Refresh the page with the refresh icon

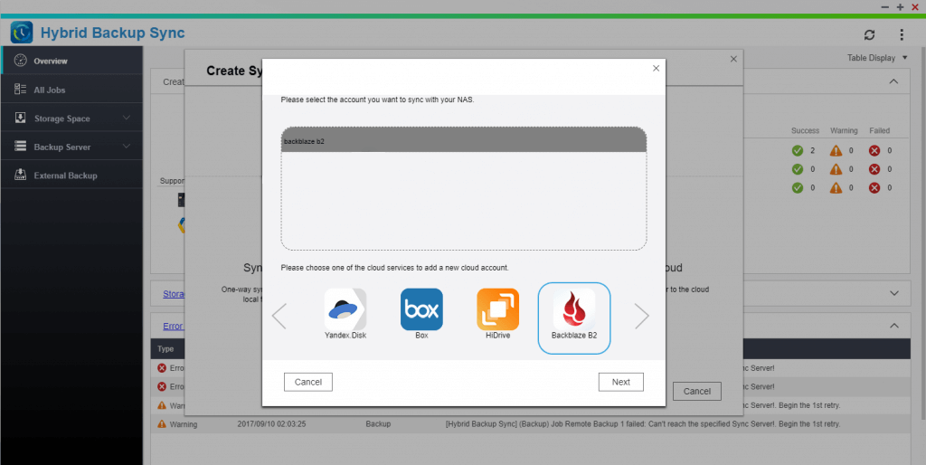(869, 35)
